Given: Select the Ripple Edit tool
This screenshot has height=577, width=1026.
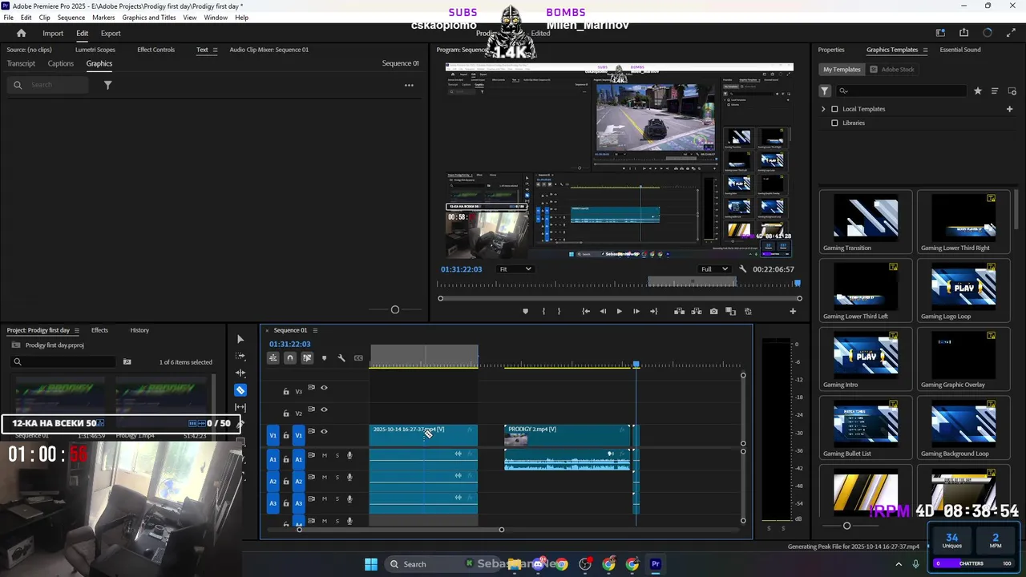Looking at the screenshot, I should (240, 373).
